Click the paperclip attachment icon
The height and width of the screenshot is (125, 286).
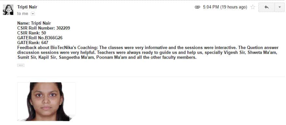(x=197, y=7)
